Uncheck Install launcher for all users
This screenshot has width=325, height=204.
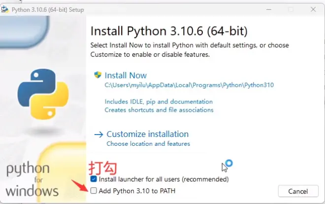[94, 179]
